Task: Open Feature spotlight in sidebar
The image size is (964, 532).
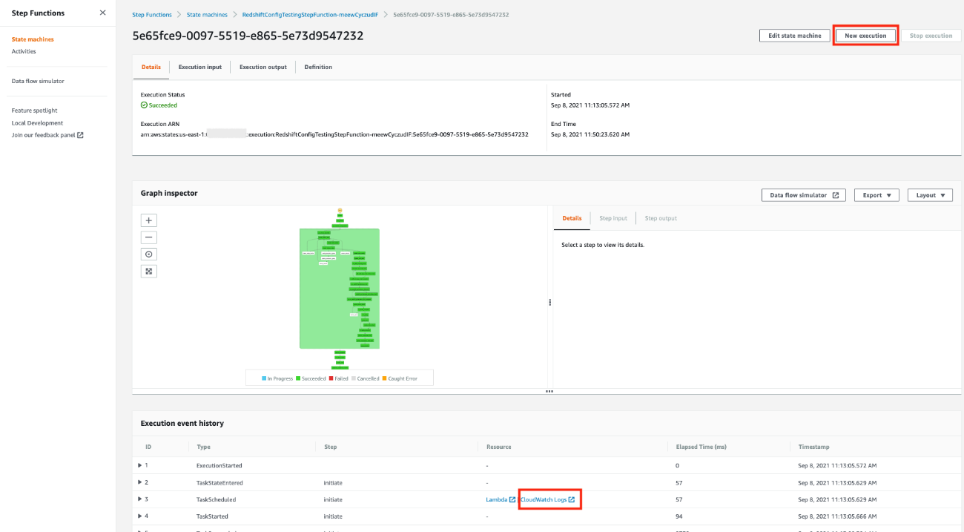Action: [34, 111]
